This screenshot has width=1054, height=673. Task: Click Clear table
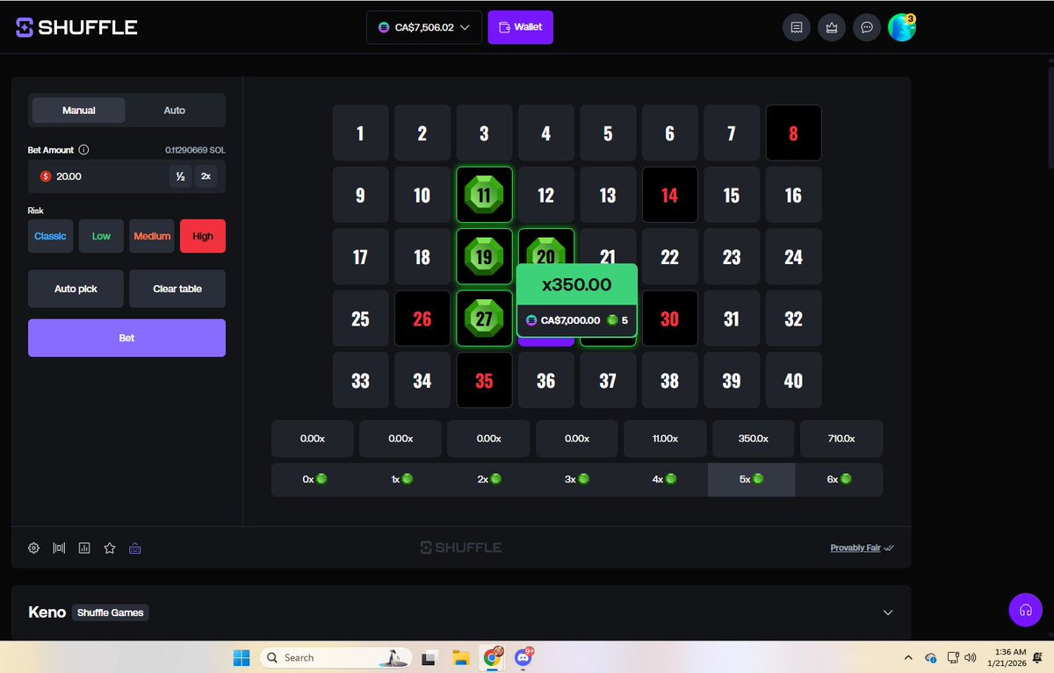[177, 289]
